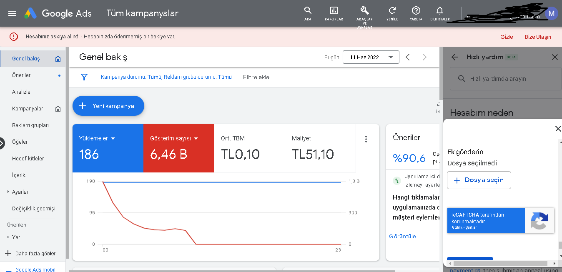Viewport: 562px width, 272px height.
Task: Click Gizle in the warning banner
Action: [x=507, y=37]
